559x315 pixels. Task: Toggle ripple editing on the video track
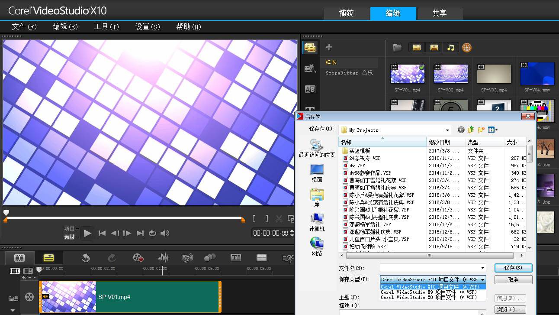coord(13,299)
